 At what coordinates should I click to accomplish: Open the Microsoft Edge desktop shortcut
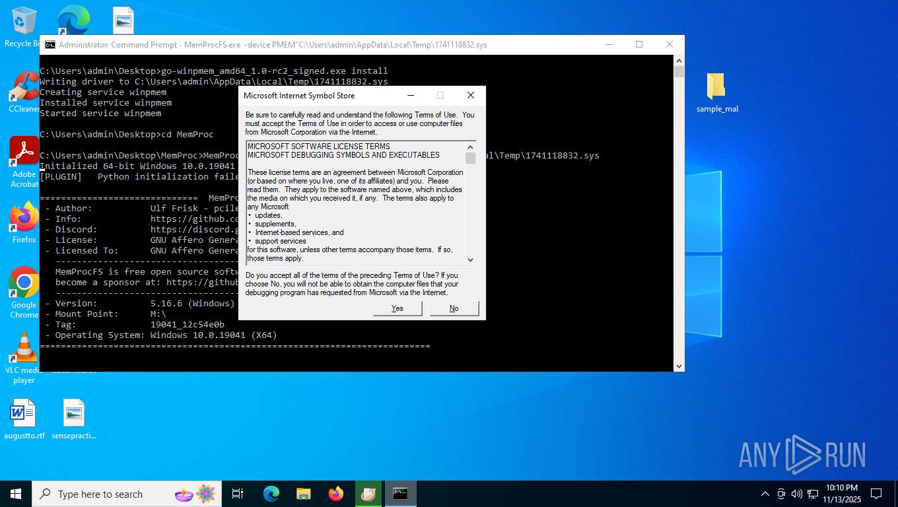tap(73, 20)
